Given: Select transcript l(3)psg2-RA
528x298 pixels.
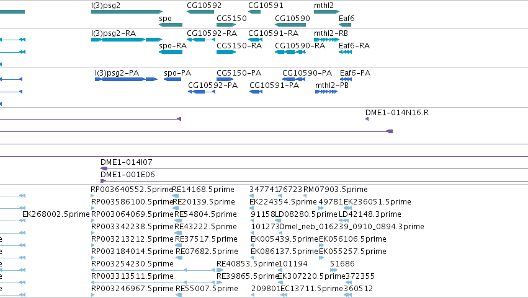Looking at the screenshot, I should [x=127, y=40].
